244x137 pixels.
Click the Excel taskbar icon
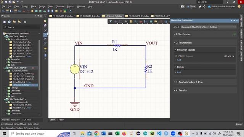click(117, 134)
